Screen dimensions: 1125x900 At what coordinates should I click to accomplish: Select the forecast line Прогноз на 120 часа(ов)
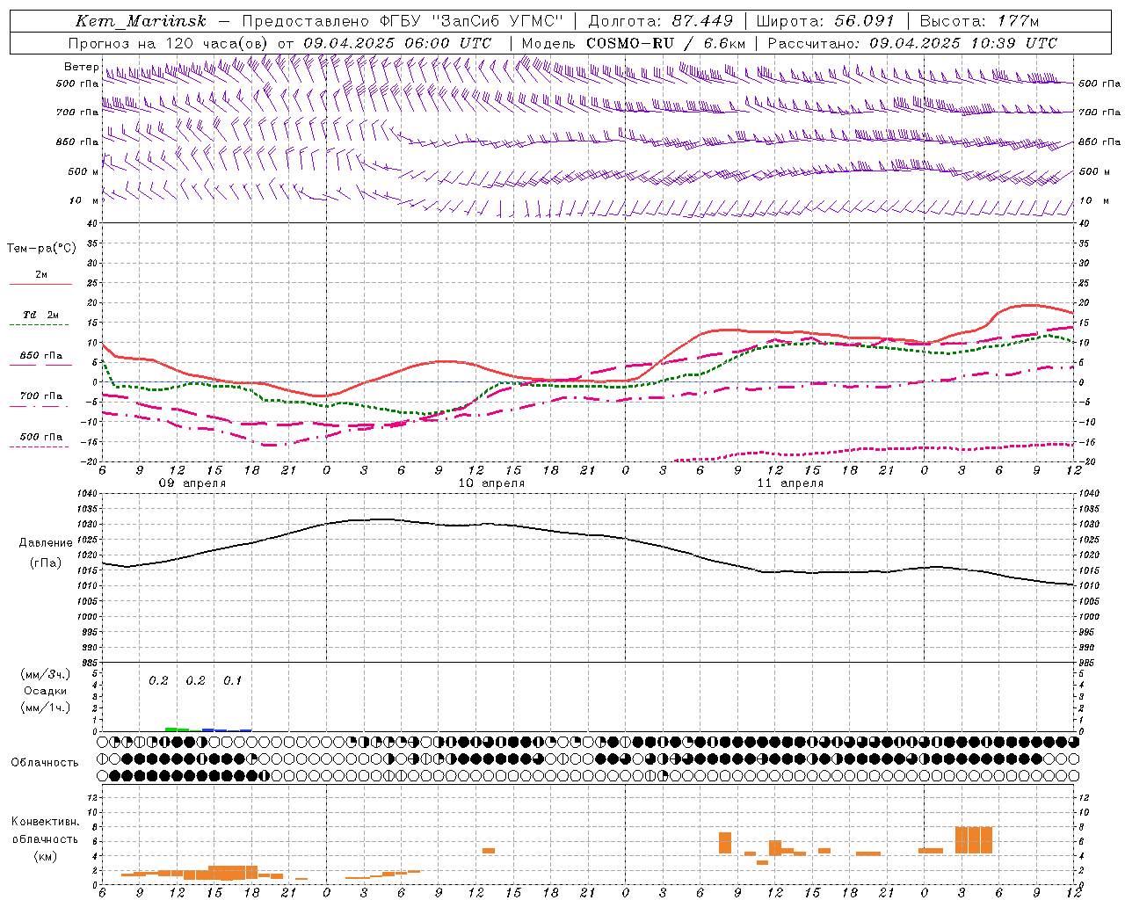[170, 43]
